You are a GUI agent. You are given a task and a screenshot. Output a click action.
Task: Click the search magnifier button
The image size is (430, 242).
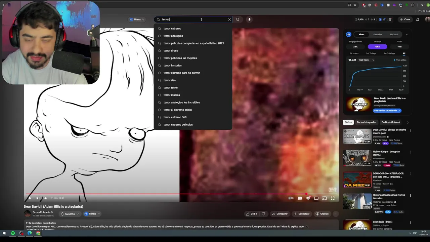[238, 19]
